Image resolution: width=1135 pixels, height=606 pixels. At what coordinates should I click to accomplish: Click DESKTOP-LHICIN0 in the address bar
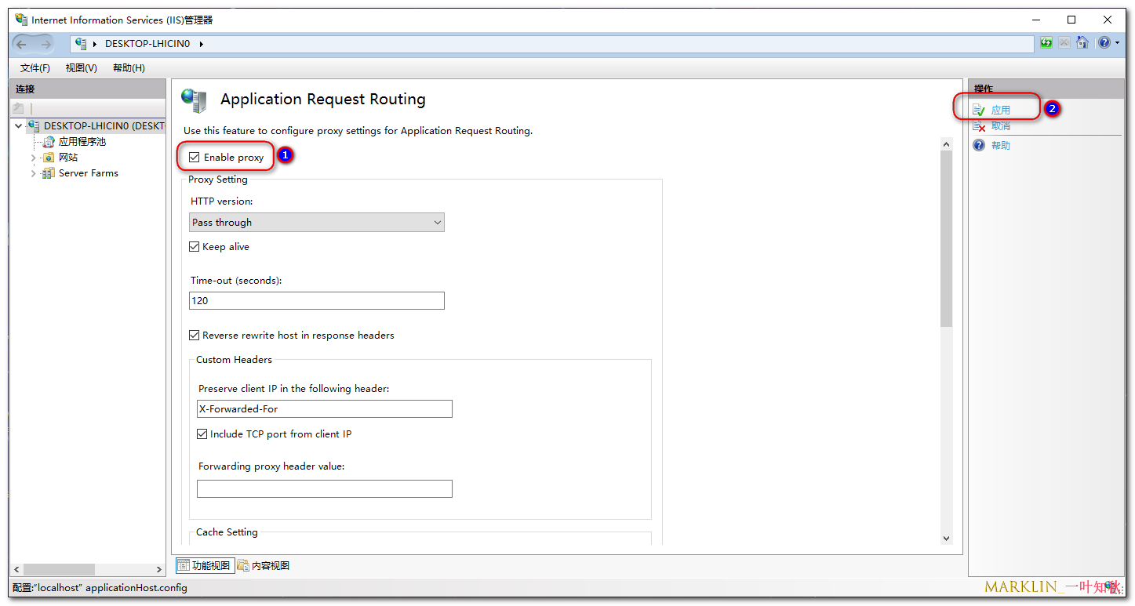click(x=147, y=44)
